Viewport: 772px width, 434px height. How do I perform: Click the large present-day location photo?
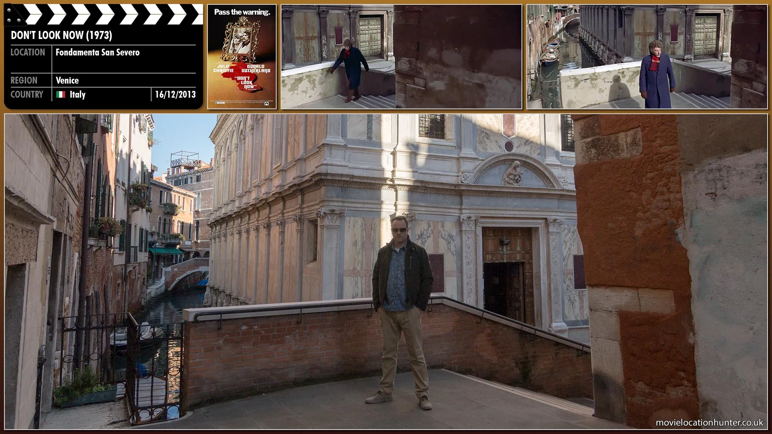point(386,272)
